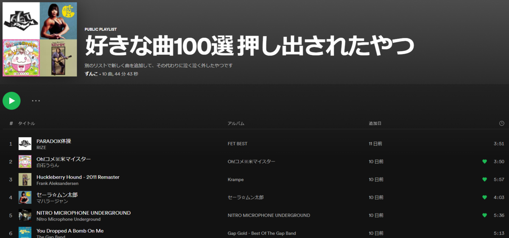The width and height of the screenshot is (509, 238).
Task: Select the PARADOX体操 track title
Action: 54,141
